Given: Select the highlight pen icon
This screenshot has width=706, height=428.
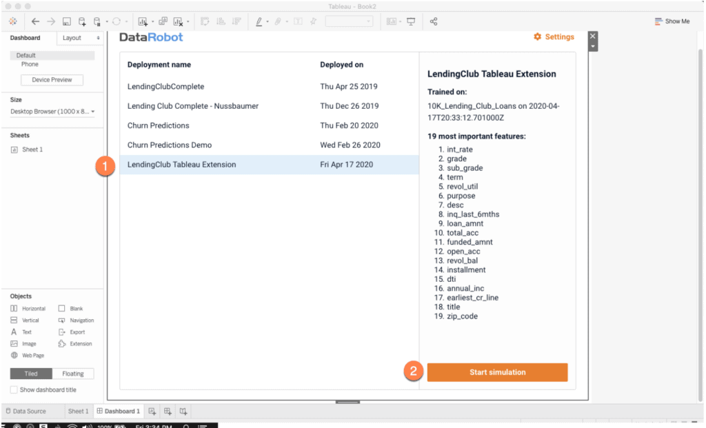Looking at the screenshot, I should tap(259, 21).
